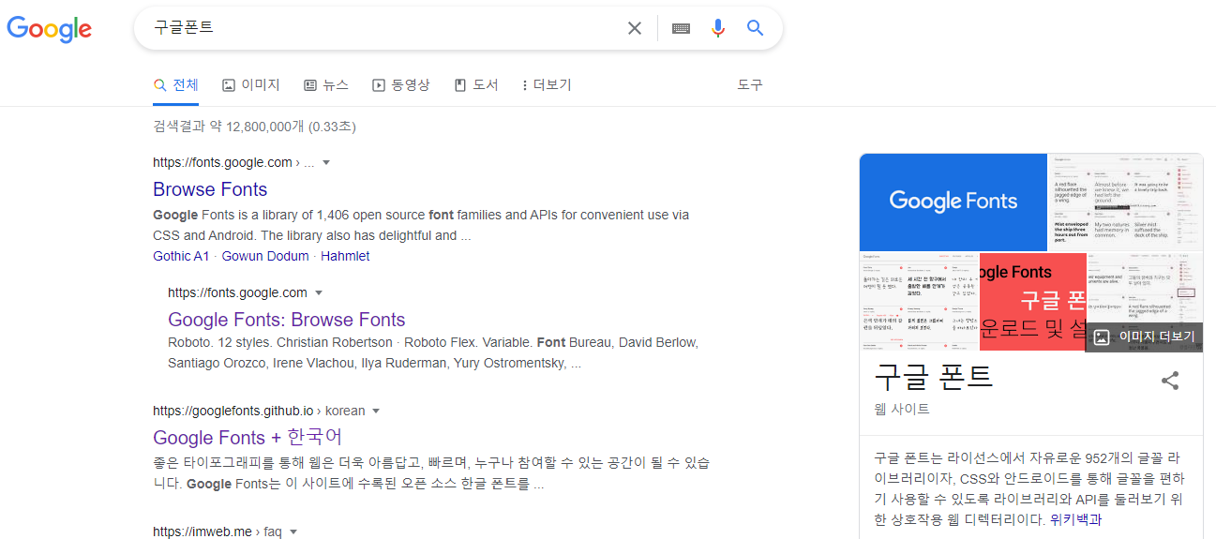This screenshot has width=1216, height=539.
Task: Open the Browse Fonts result
Action: click(210, 189)
